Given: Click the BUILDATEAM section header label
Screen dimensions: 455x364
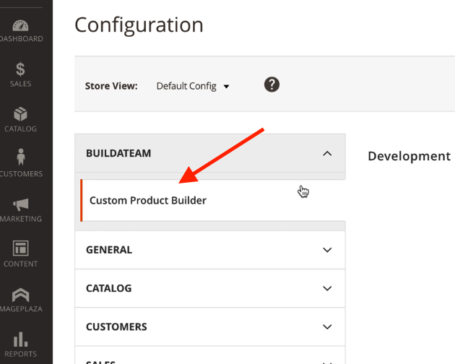Looking at the screenshot, I should click(118, 153).
